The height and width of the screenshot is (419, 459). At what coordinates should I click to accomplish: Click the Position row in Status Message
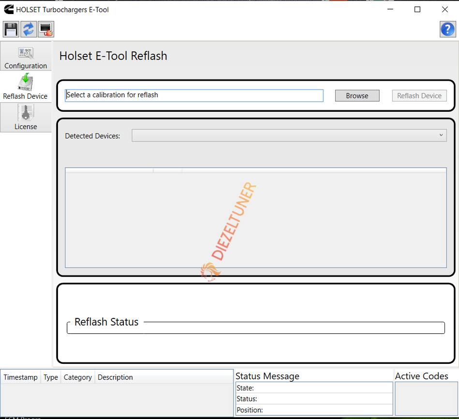[314, 410]
